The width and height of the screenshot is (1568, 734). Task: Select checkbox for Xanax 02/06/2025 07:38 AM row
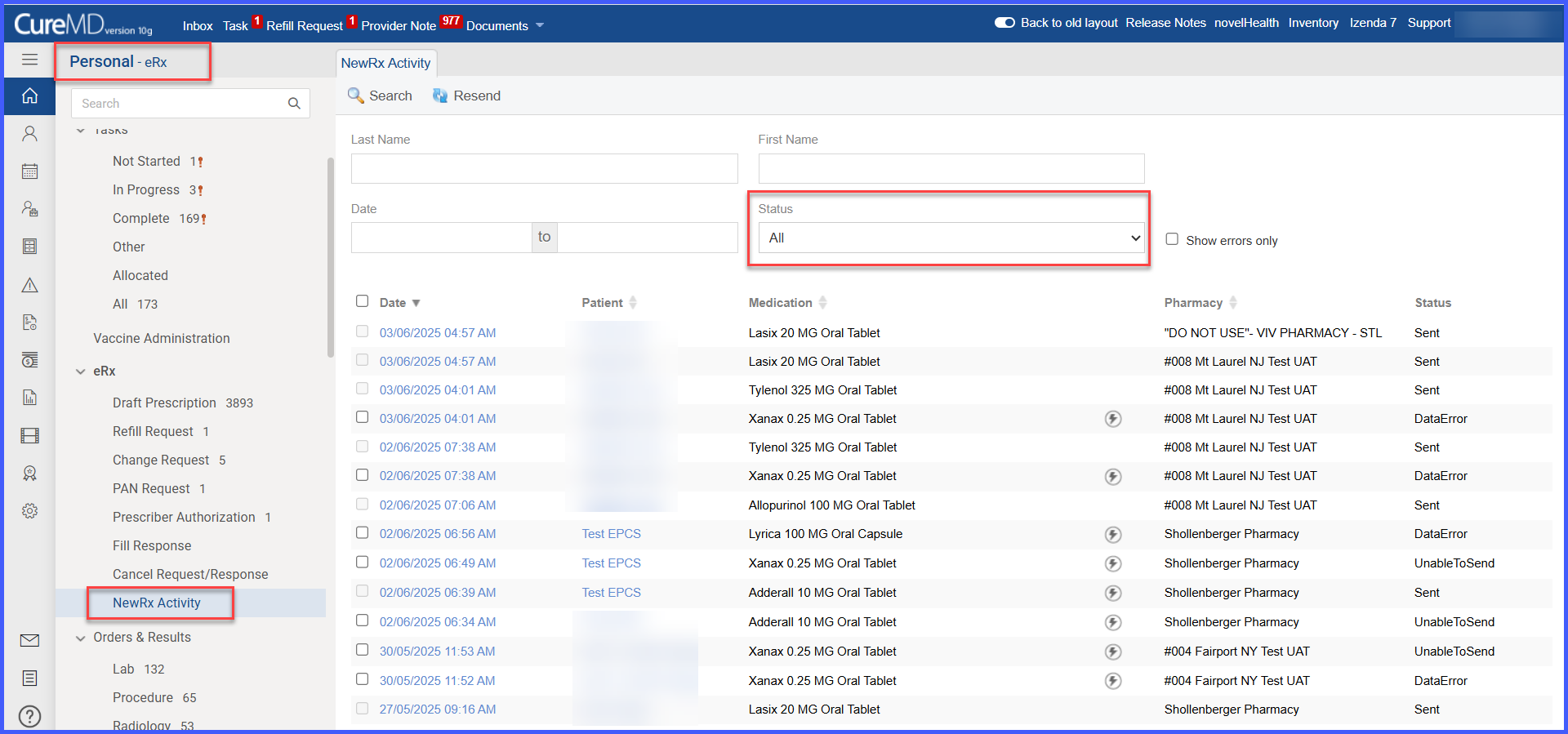coord(363,475)
